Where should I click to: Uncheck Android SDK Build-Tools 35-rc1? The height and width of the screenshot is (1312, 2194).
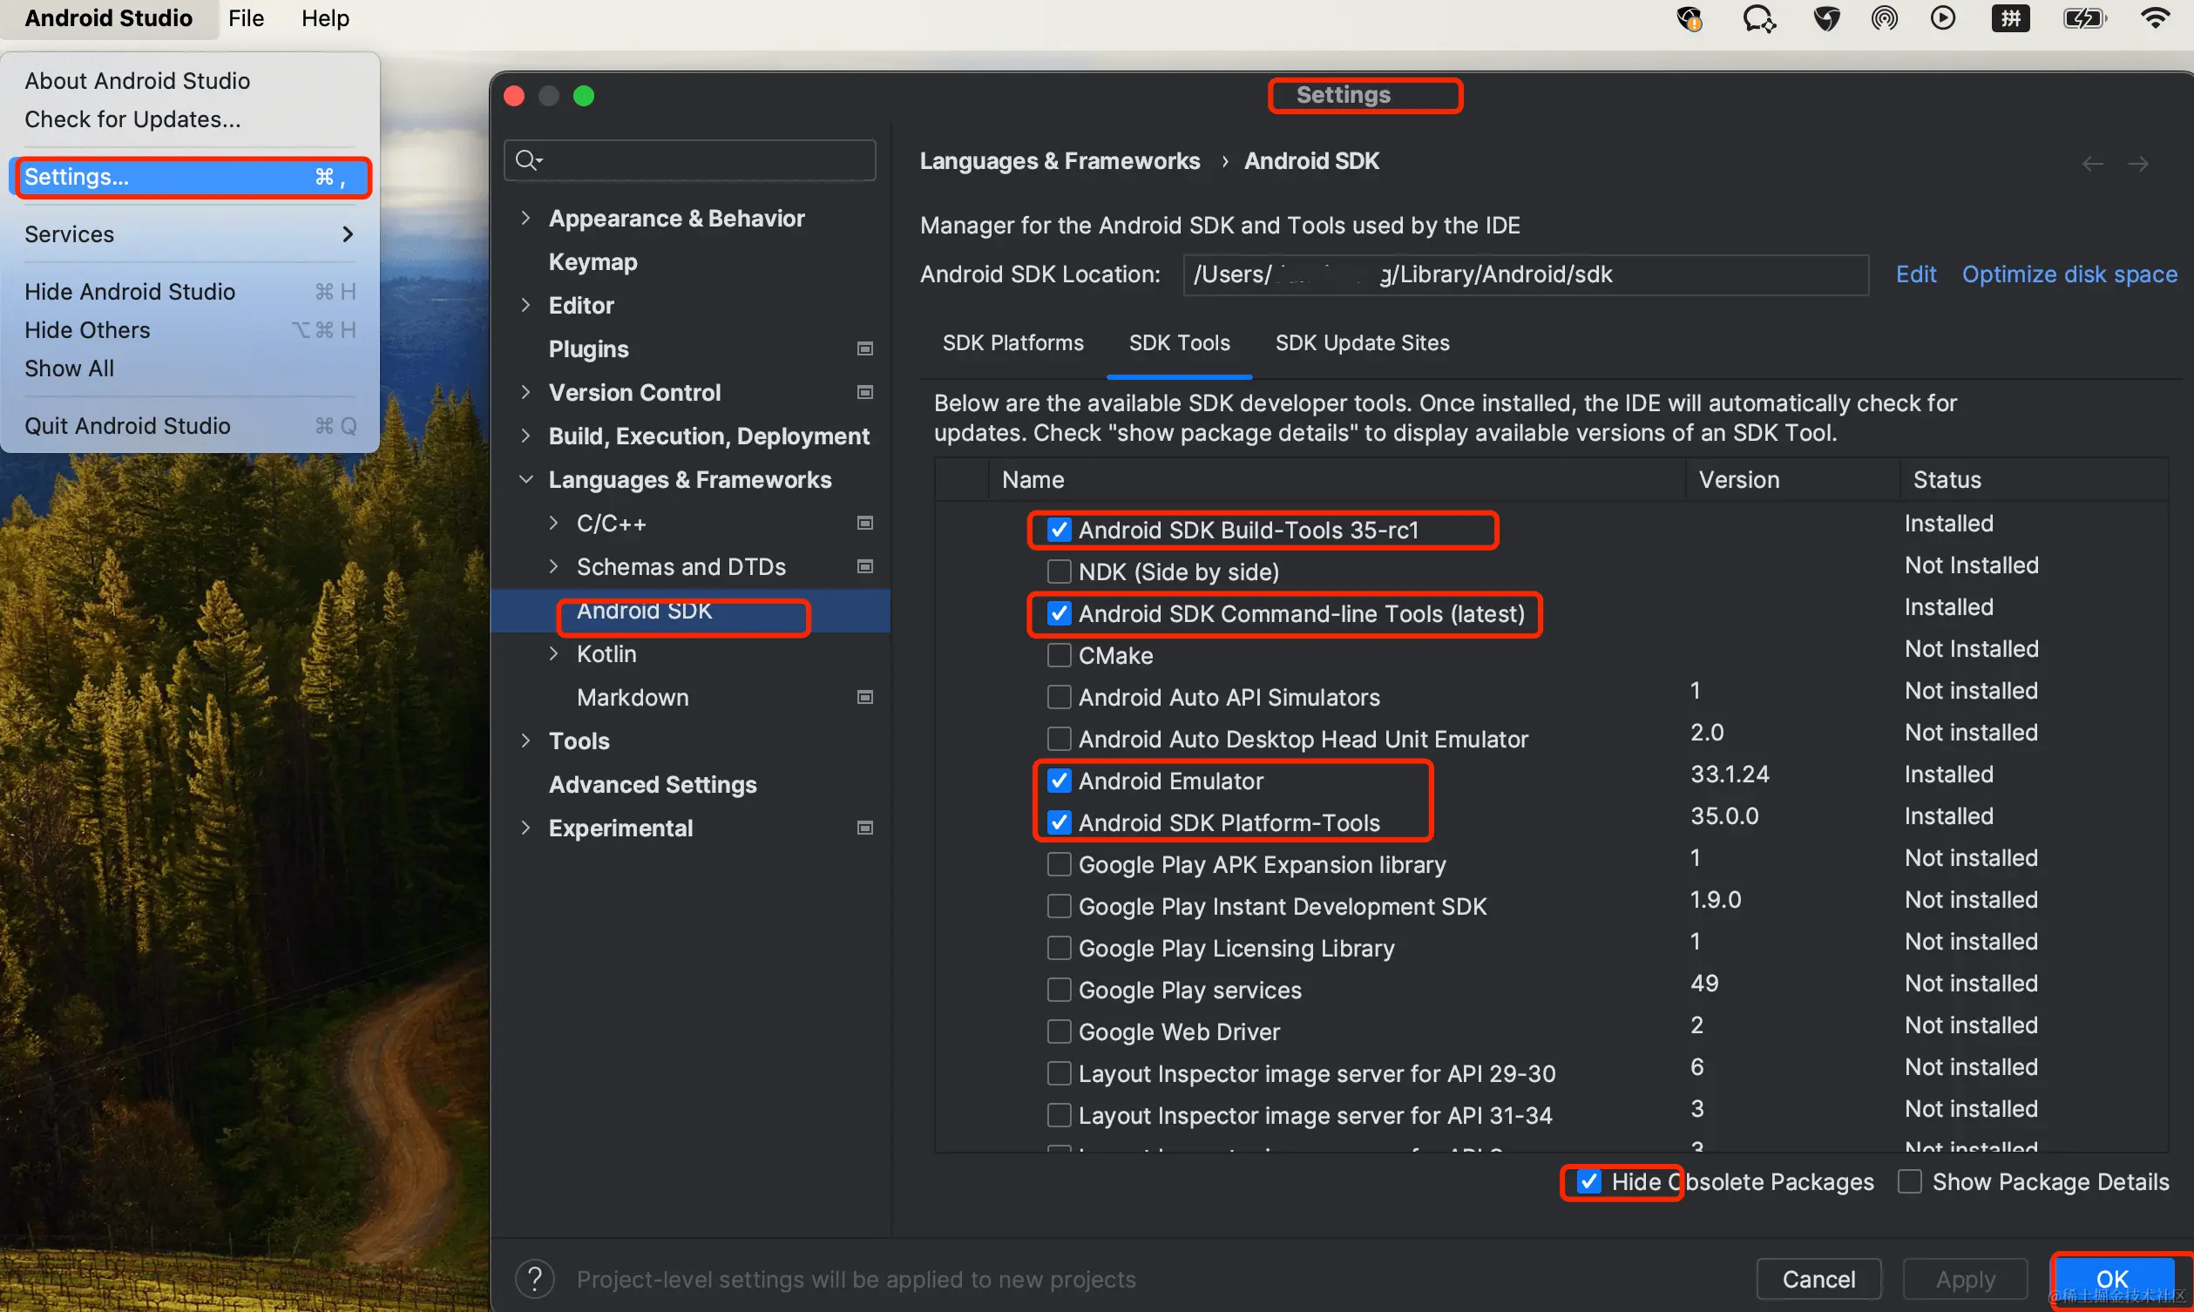[1059, 530]
